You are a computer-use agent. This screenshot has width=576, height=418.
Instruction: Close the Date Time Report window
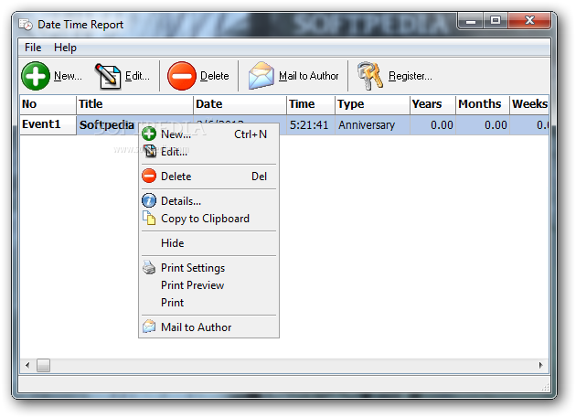tap(529, 21)
